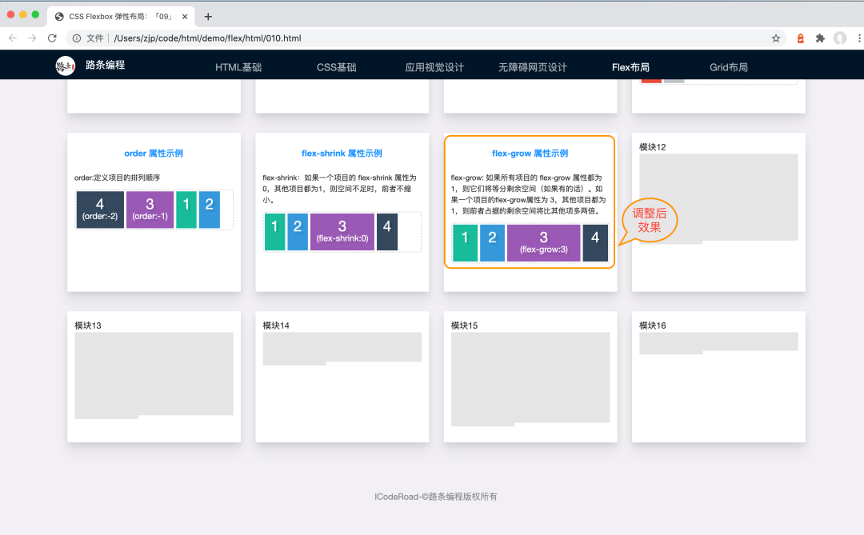This screenshot has height=535, width=864.
Task: Click the browser back arrow
Action: [13, 38]
